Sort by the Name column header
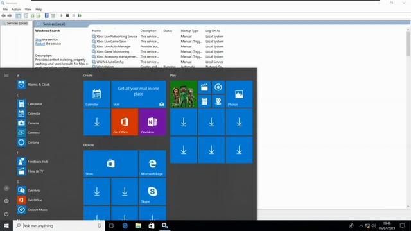 [x=96, y=31]
